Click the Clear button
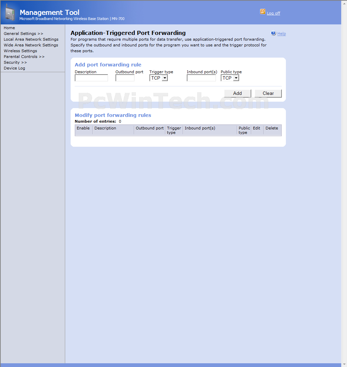This screenshot has width=347, height=367. coord(268,94)
